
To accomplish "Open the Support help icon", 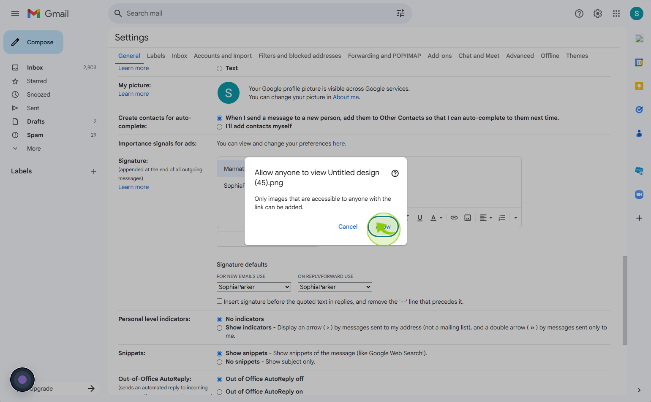I will 579,13.
